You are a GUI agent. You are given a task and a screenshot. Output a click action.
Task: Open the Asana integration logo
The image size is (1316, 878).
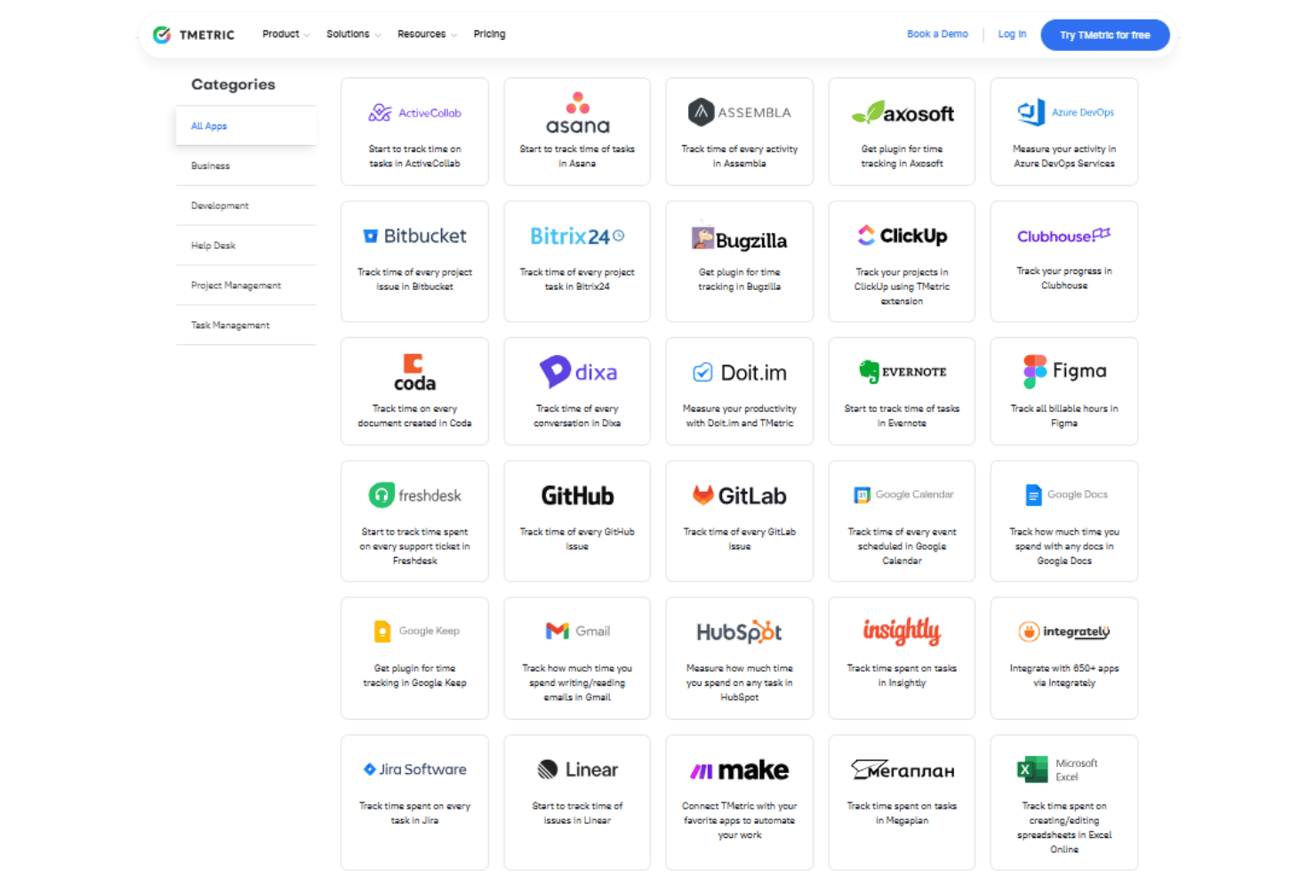[577, 114]
